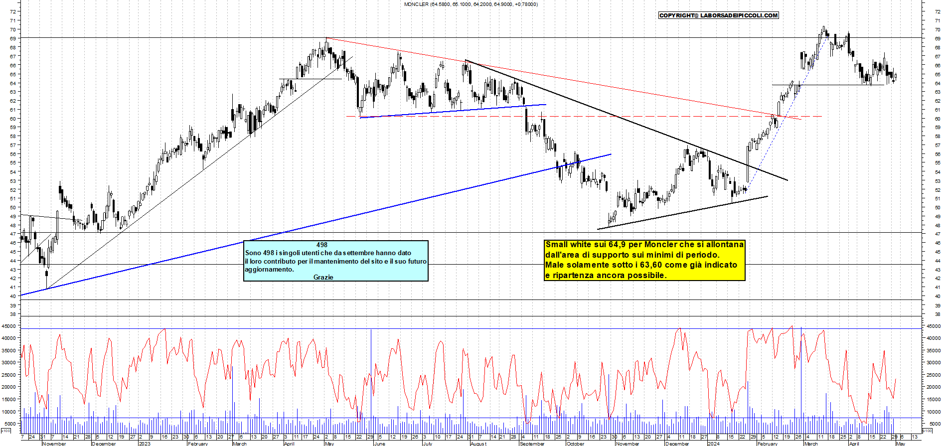
Task: Click volume label 25000 on the right axis
Action: 933,375
